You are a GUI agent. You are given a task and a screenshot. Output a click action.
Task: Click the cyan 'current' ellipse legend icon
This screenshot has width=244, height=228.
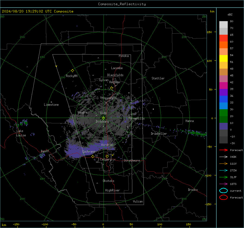coord(223,191)
